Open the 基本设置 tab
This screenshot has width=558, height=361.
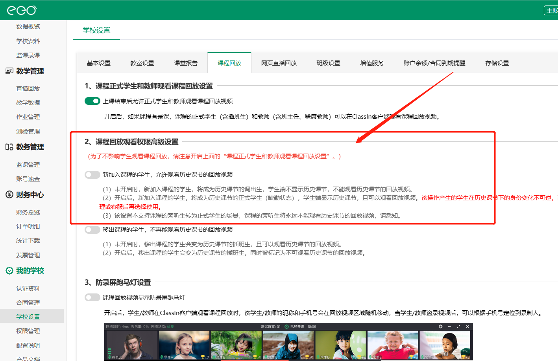tap(99, 63)
